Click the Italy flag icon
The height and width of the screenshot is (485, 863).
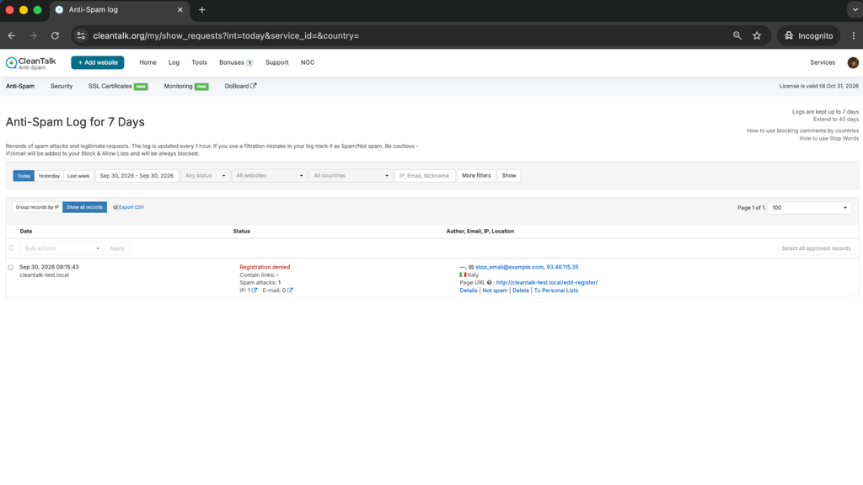(463, 275)
